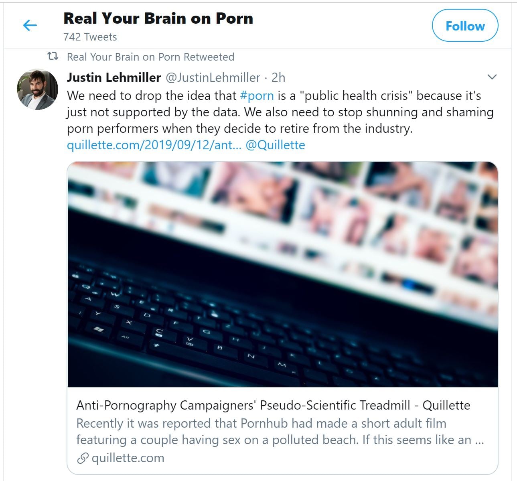Open the @JustinLehmiller handle
The image size is (517, 481).
(213, 77)
